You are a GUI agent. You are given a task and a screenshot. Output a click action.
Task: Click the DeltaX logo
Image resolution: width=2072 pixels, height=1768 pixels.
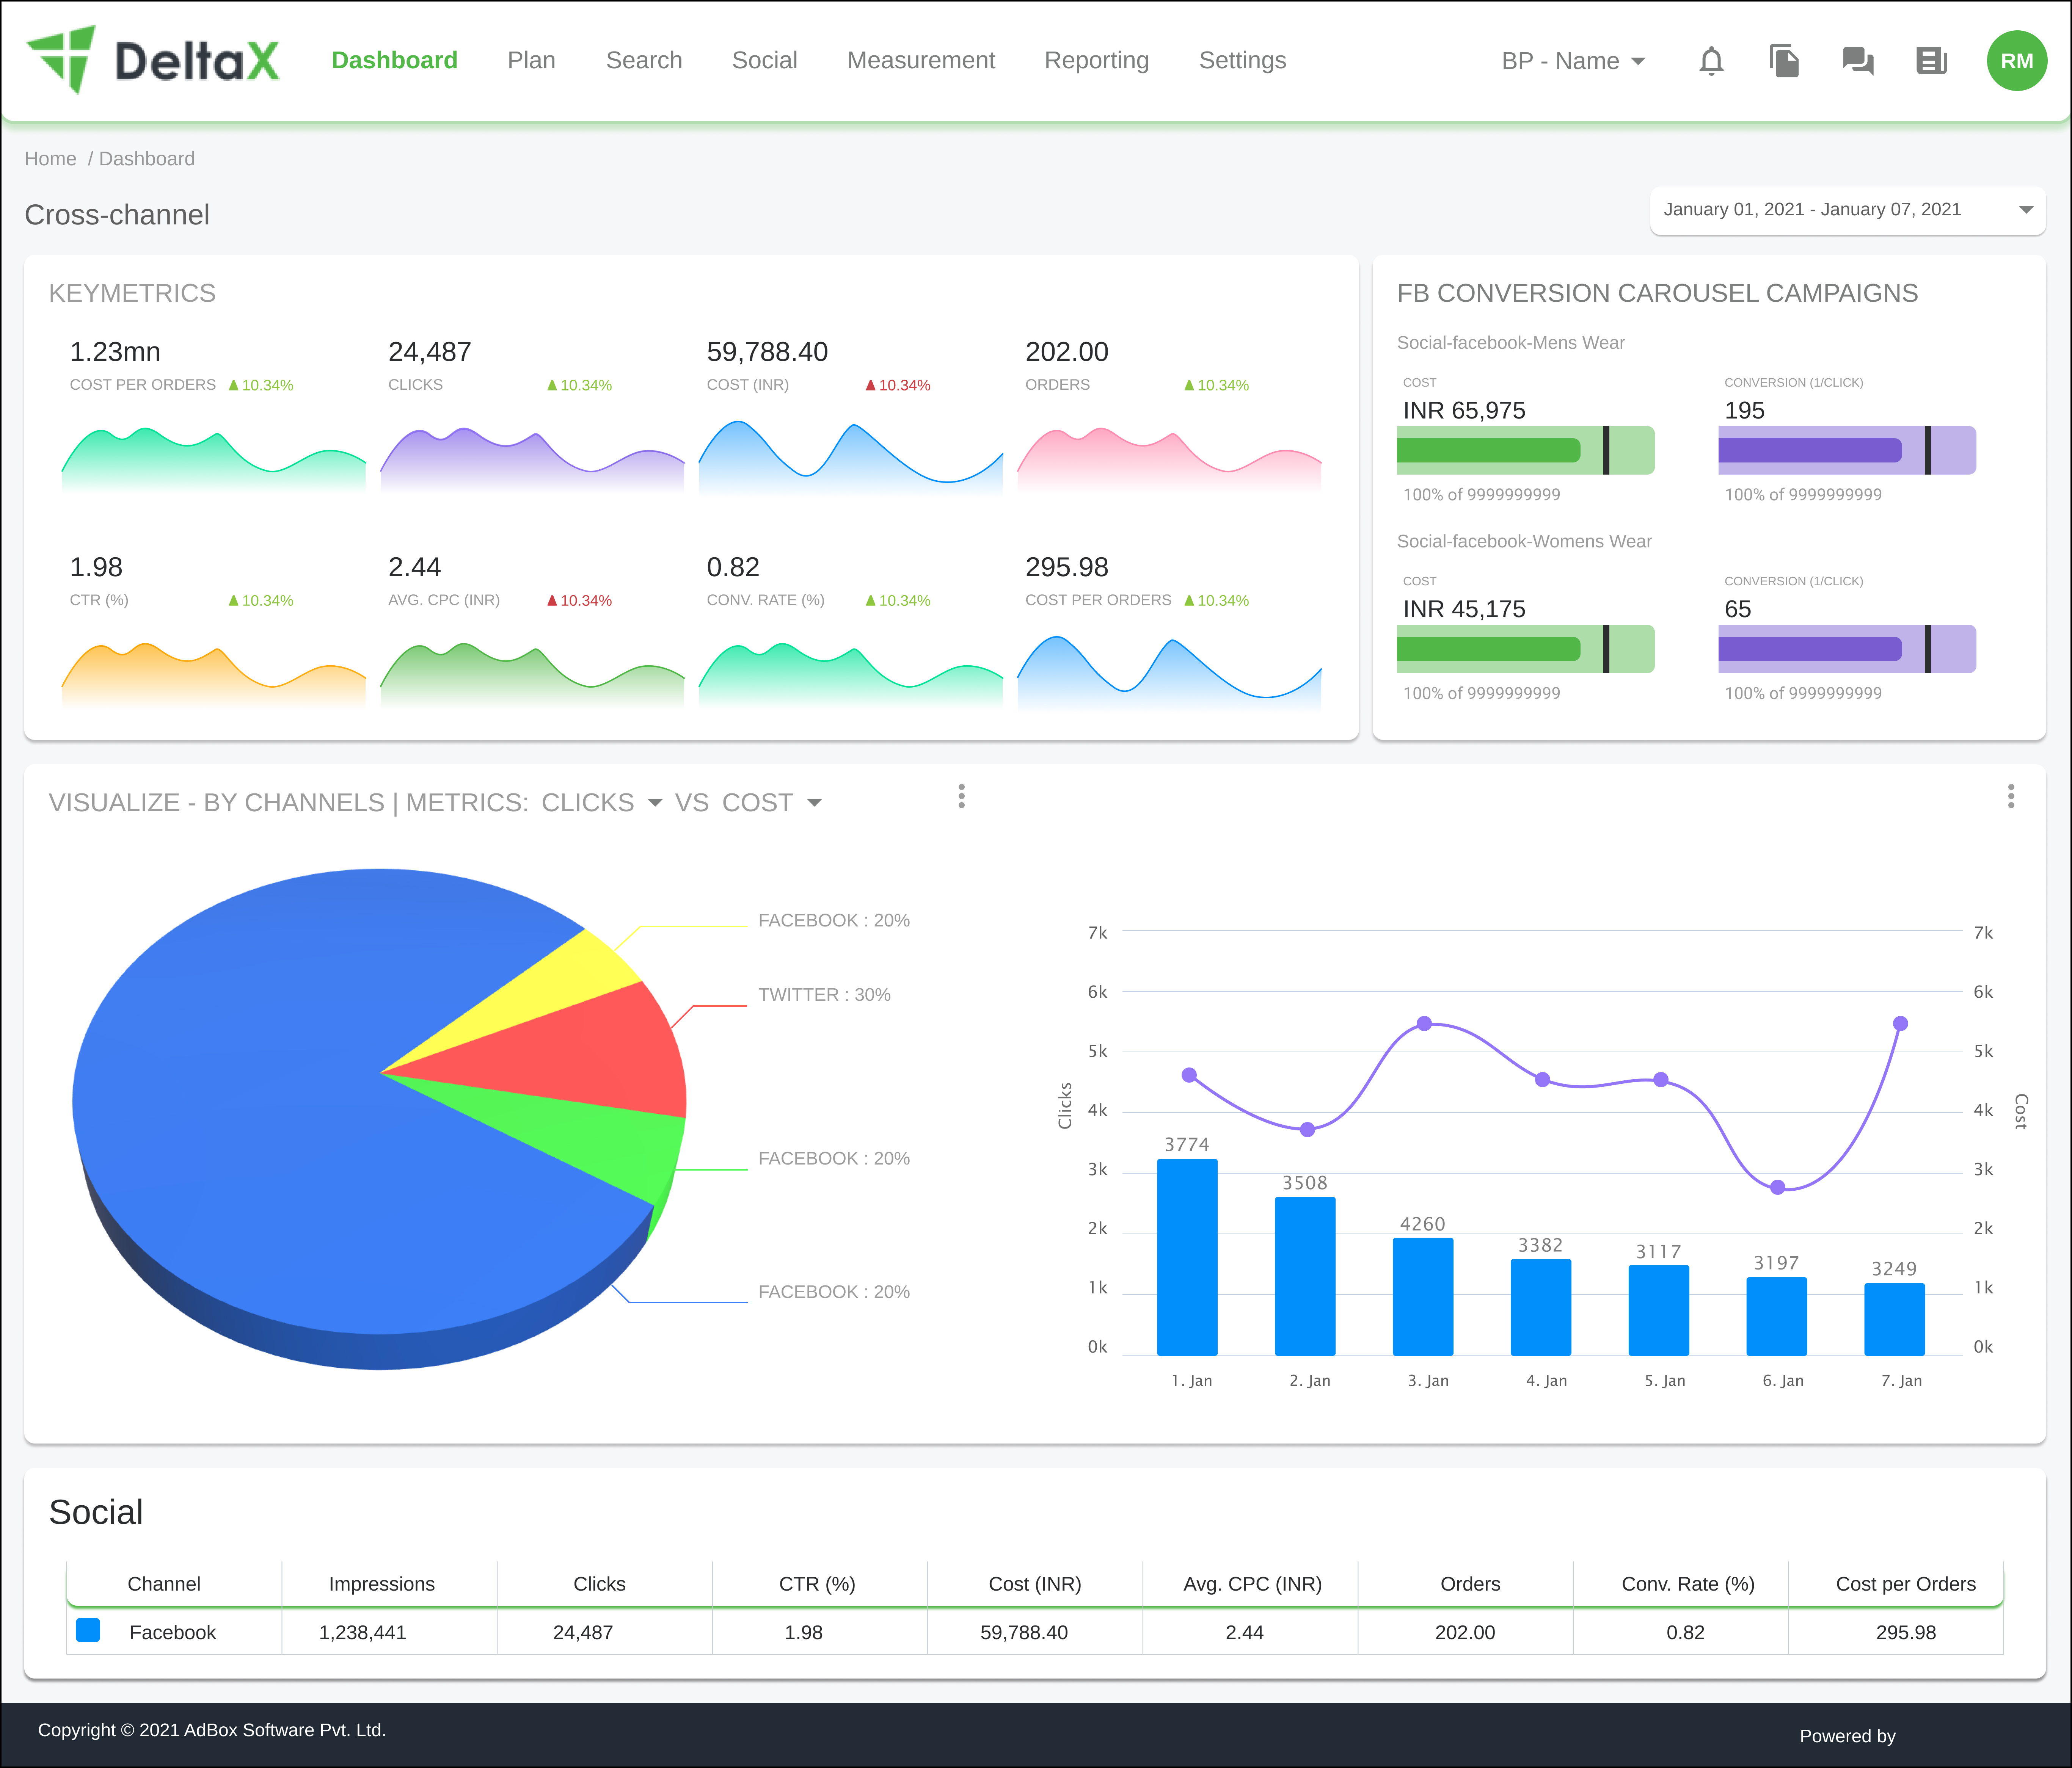[153, 60]
